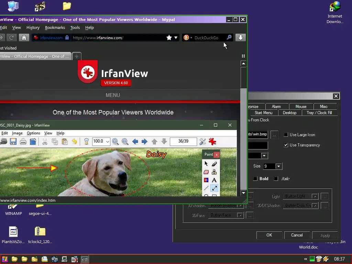Open the yellow folder on desktop top row
352x264 pixels.
[67, 6]
